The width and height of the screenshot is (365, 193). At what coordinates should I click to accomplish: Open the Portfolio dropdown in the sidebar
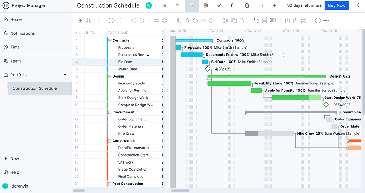[x=65, y=75]
